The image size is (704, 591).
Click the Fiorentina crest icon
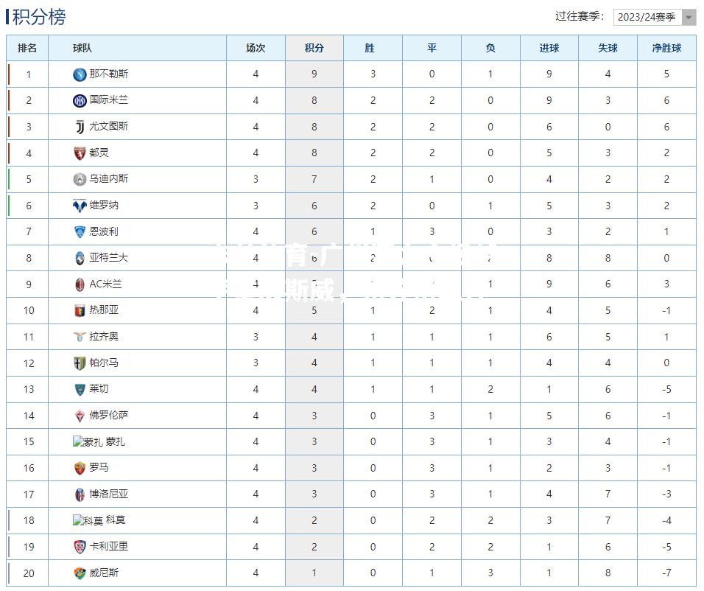pos(80,416)
